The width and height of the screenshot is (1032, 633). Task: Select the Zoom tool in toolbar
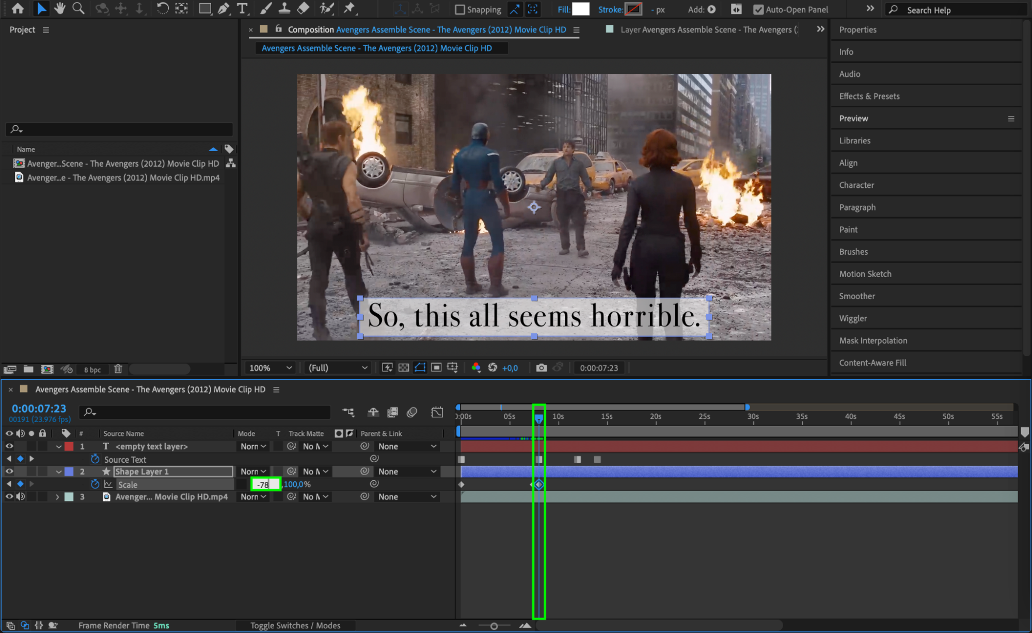tap(78, 8)
